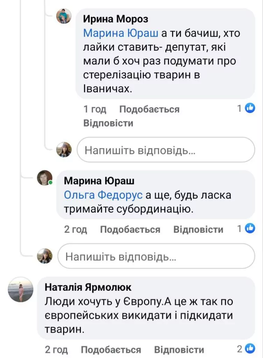Screen dimensions: 263x358
Task: Open the mentioned Марина Юраш profile link
Action: click(x=121, y=34)
